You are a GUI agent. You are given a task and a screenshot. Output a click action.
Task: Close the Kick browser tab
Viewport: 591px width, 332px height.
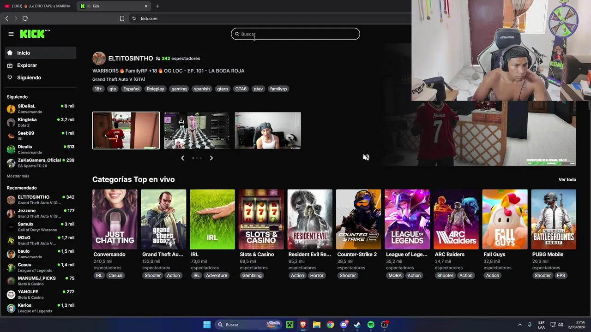146,6
